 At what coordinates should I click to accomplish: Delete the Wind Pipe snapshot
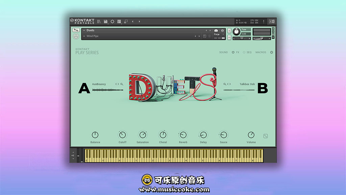coord(209,36)
